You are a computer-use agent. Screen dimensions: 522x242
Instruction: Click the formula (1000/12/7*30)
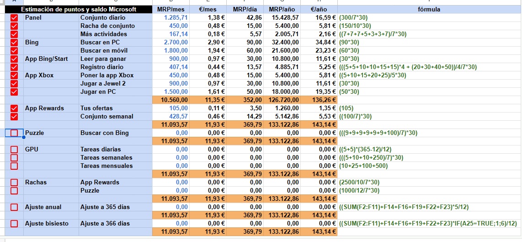pos(359,190)
